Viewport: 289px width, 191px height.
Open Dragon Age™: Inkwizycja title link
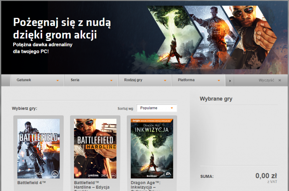(146, 186)
